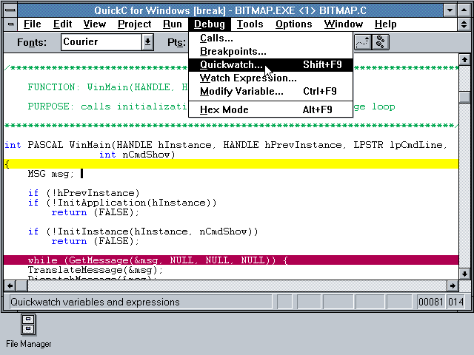Close the open Debug menu

(209, 24)
